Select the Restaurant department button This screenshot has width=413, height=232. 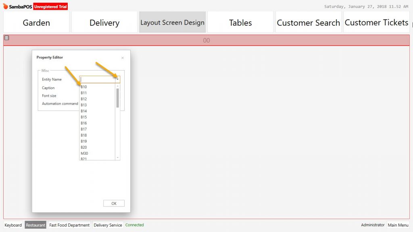35,225
